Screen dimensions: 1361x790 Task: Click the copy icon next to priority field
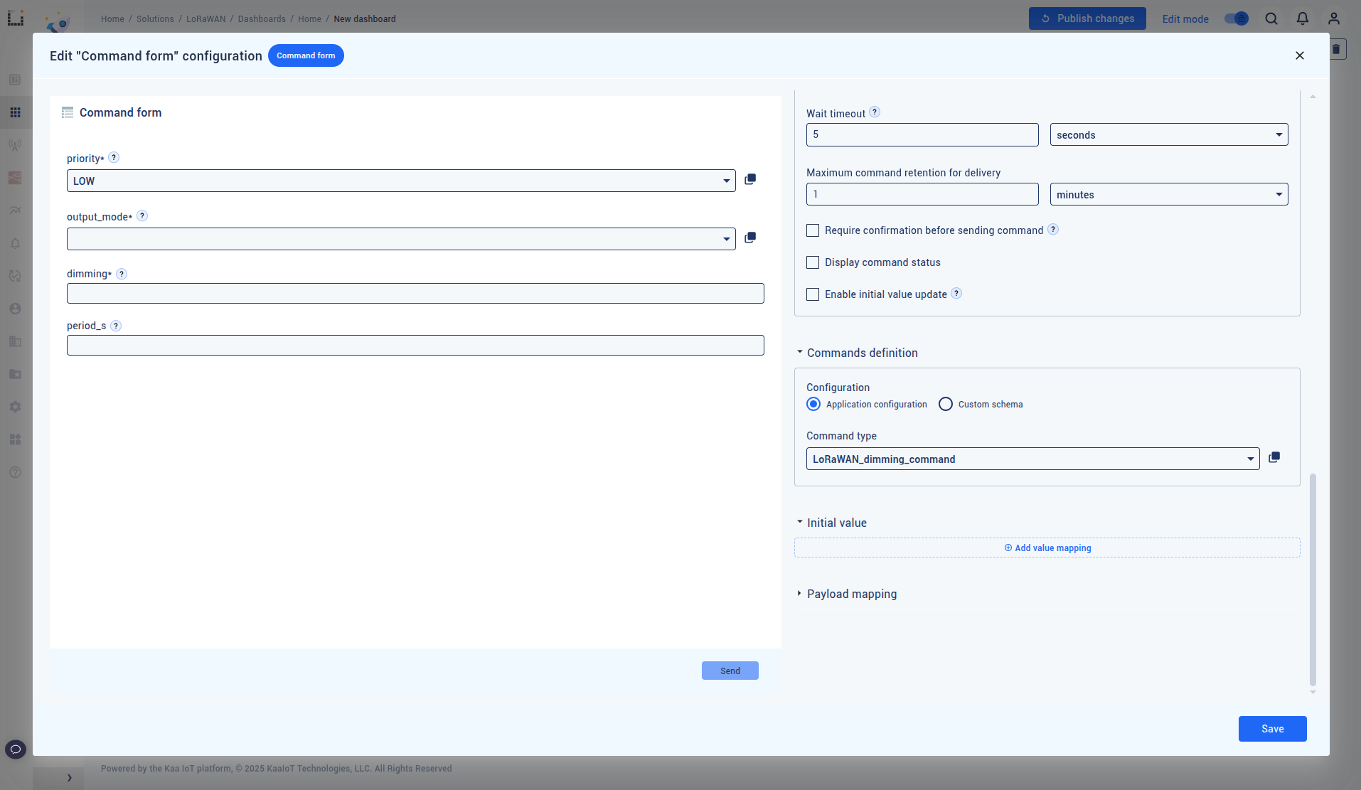(x=749, y=180)
